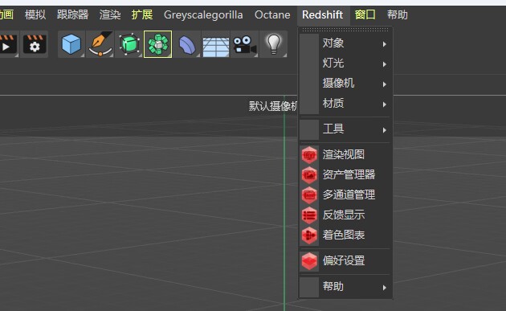
Task: Open the 模拟 menu
Action: [35, 14]
